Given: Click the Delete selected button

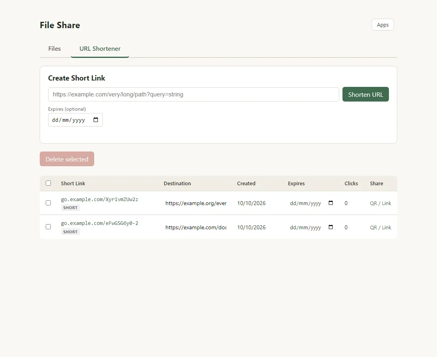Looking at the screenshot, I should click(x=67, y=159).
